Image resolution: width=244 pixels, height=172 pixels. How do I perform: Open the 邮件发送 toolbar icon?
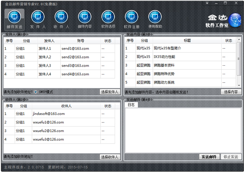point(14,19)
